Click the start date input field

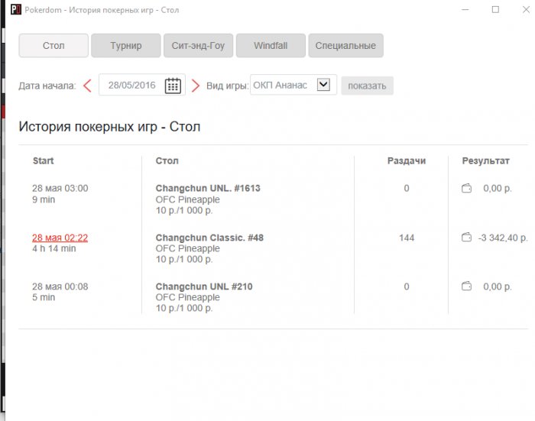click(131, 86)
